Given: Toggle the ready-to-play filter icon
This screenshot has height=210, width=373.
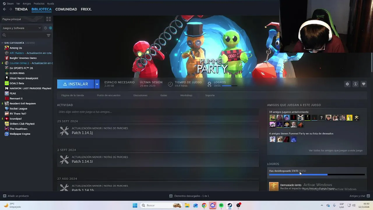Looking at the screenshot, I should [50, 28].
